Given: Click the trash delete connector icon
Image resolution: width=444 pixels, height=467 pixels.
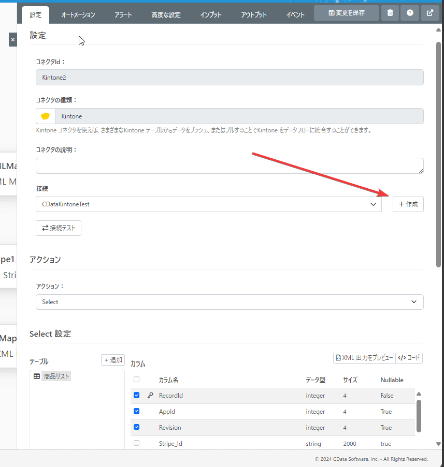Looking at the screenshot, I should [x=390, y=13].
